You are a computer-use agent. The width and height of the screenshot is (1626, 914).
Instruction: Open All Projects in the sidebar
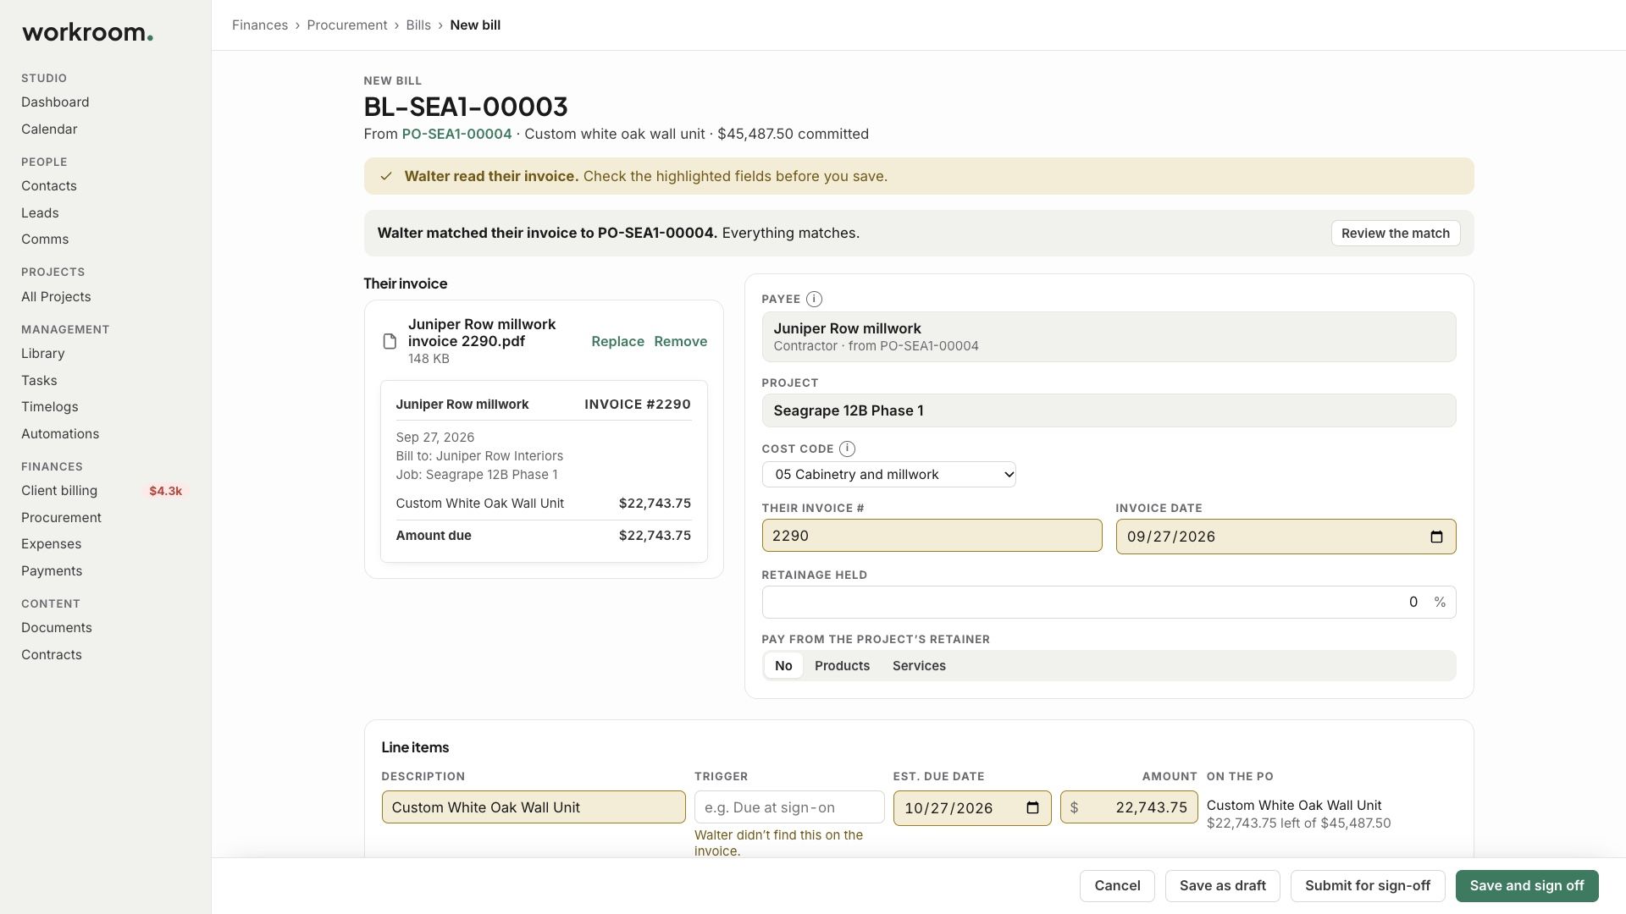[x=56, y=296]
